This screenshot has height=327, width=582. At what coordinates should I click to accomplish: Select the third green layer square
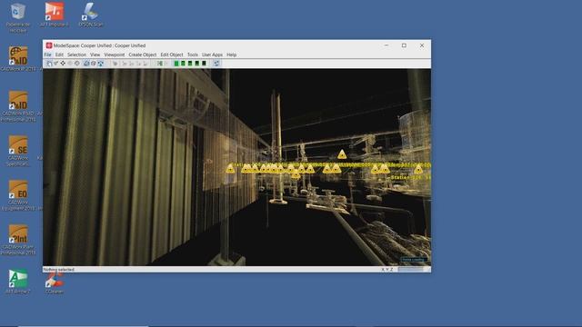pyautogui.click(x=190, y=64)
